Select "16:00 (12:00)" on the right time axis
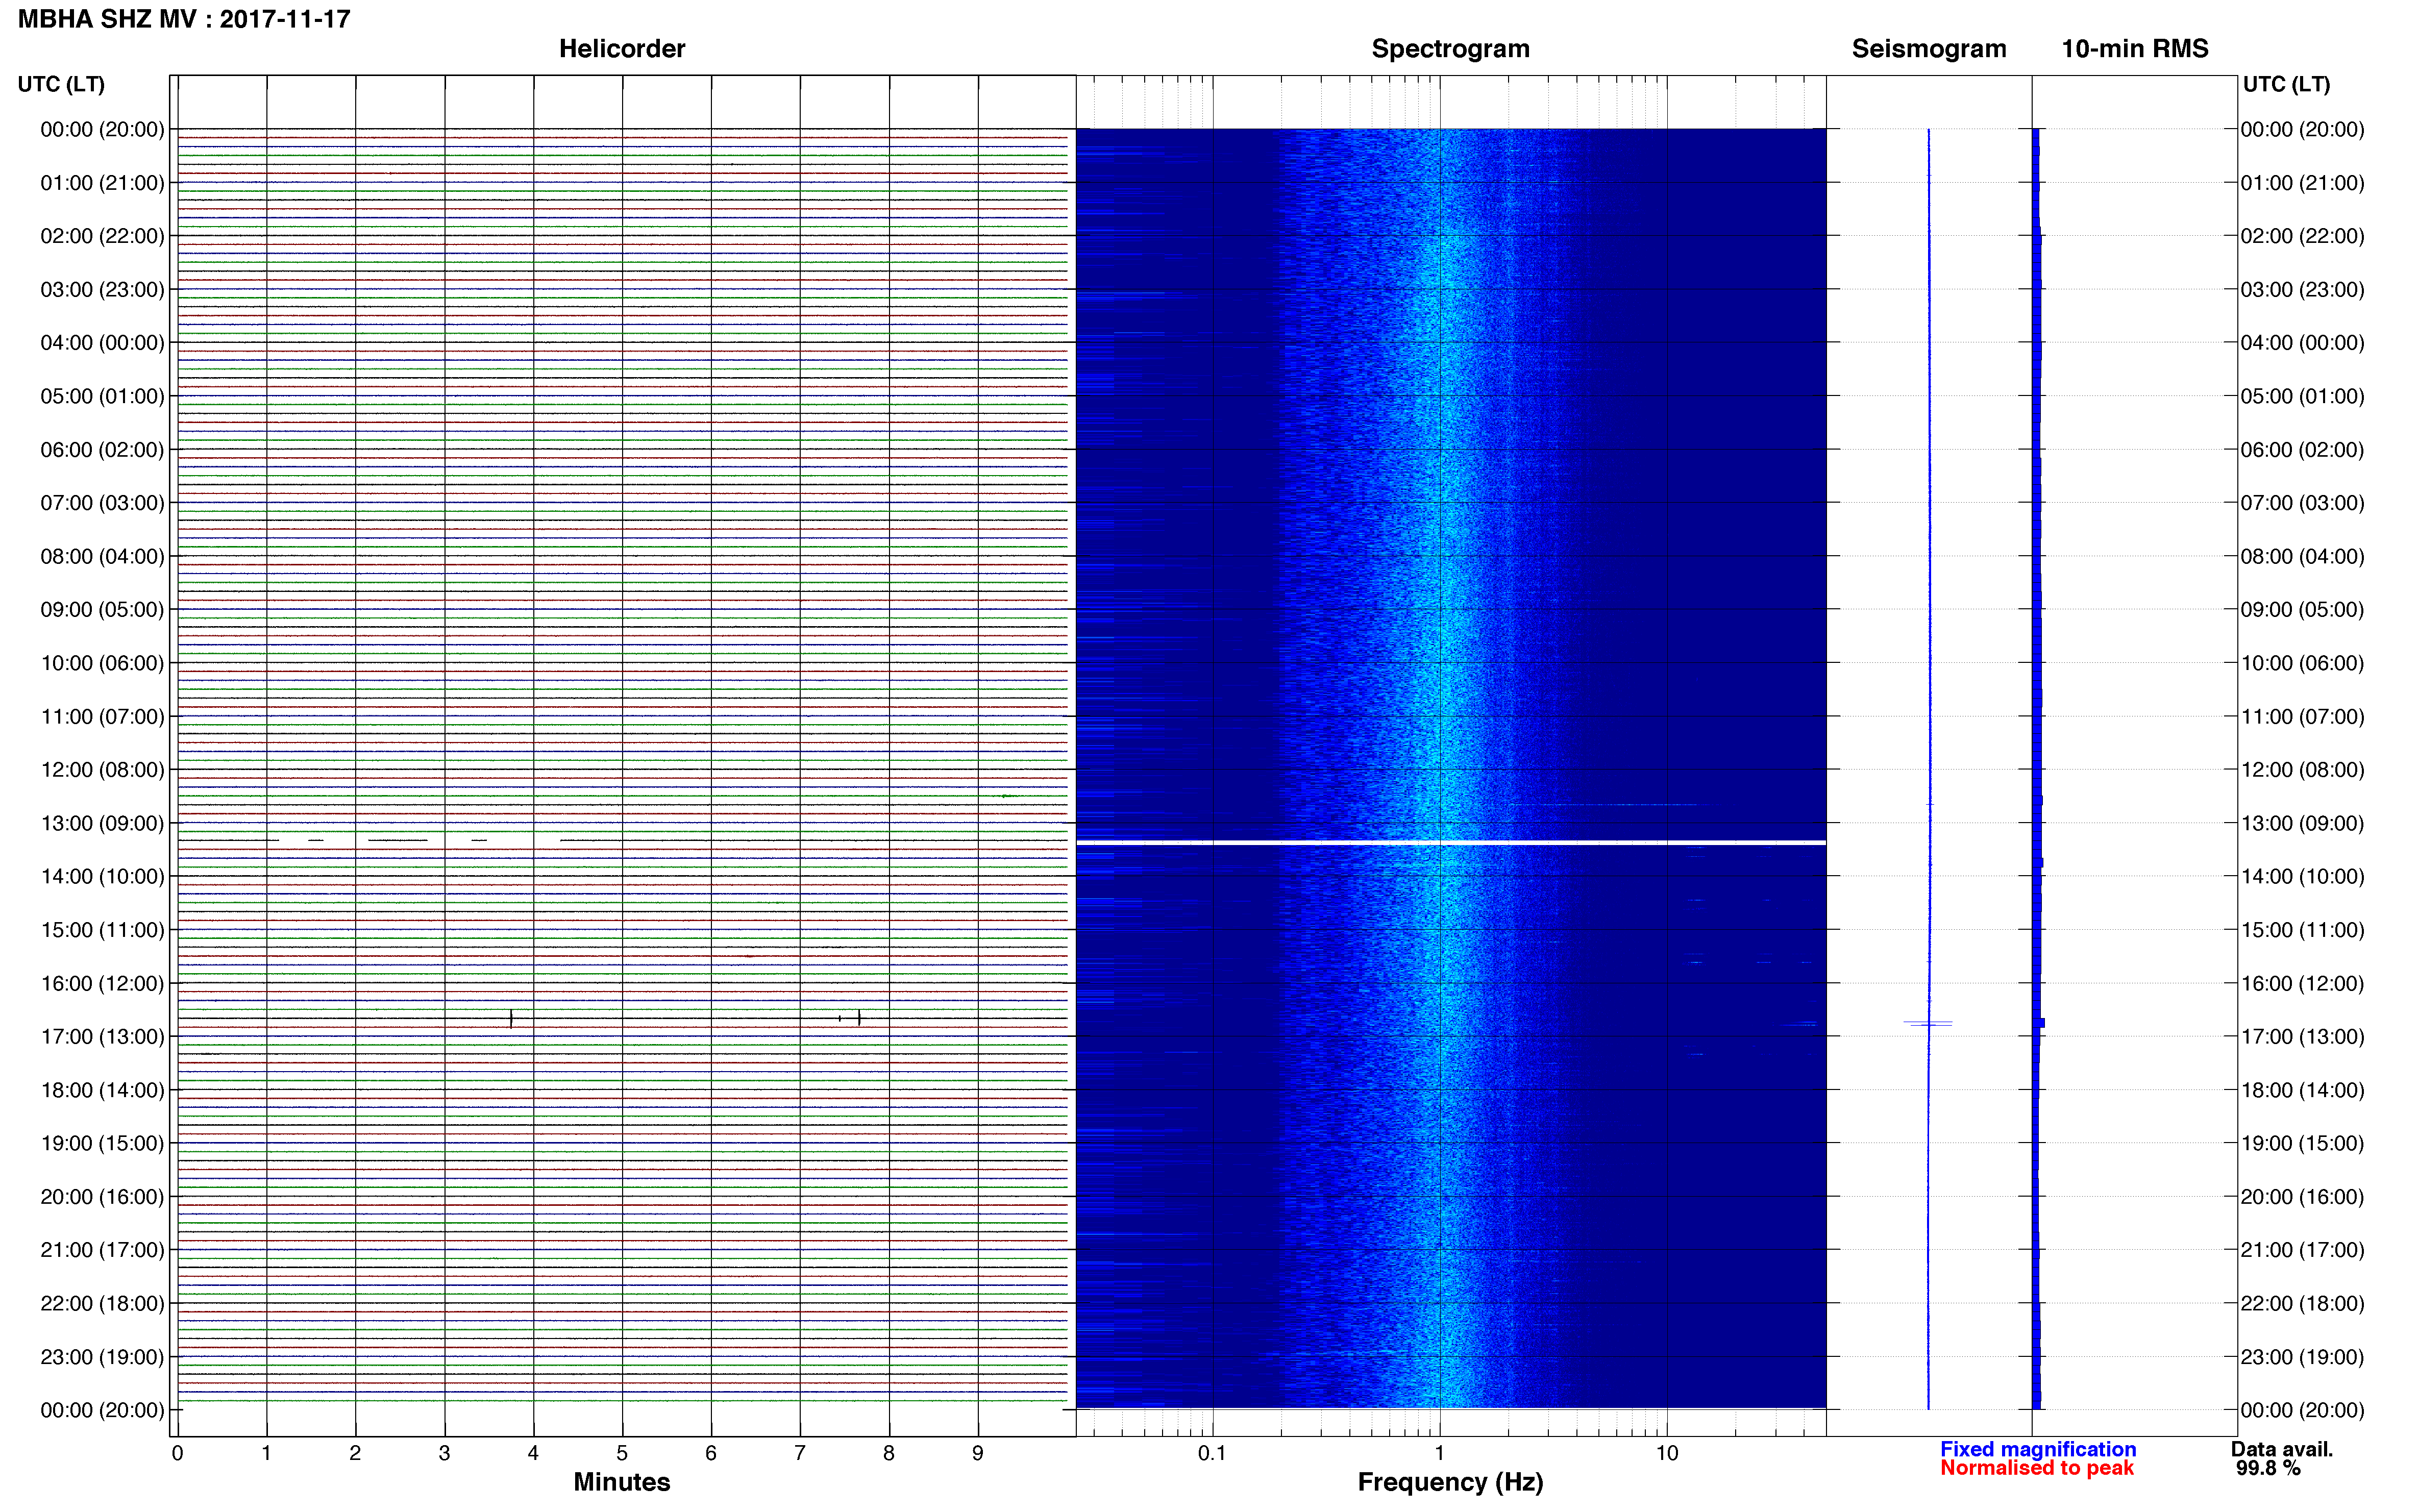The height and width of the screenshot is (1512, 2419). 2302,984
